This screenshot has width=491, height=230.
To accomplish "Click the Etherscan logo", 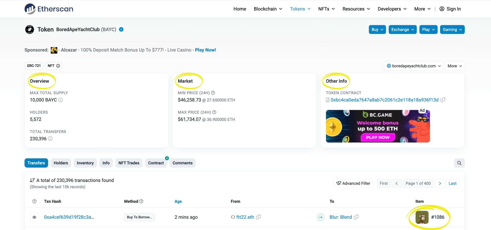I will point(49,9).
